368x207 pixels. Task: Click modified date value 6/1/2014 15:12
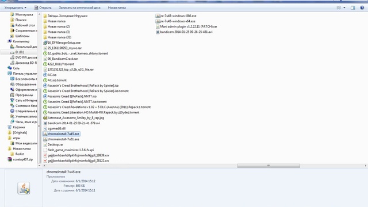(x=86, y=181)
